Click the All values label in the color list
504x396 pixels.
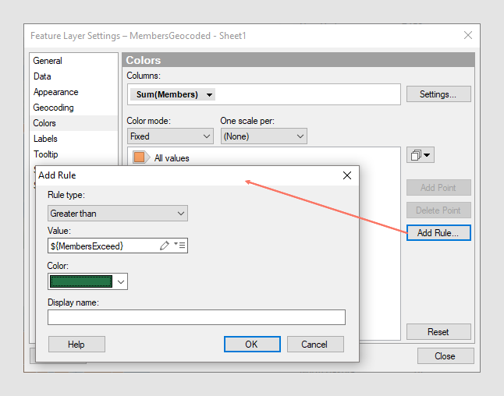[x=172, y=158]
